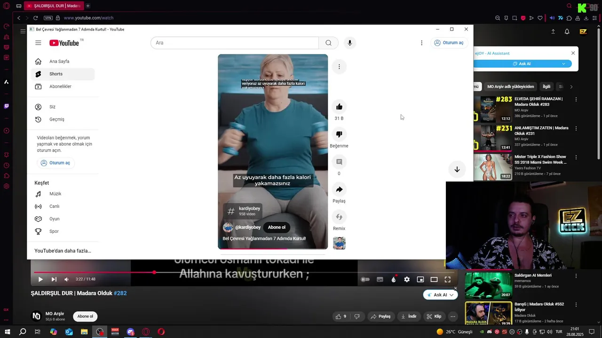Switch to theater mode
This screenshot has height=338, width=602.
[x=434, y=279]
